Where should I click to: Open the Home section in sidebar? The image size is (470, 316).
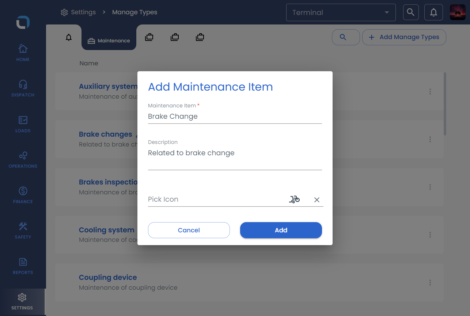coord(23,53)
